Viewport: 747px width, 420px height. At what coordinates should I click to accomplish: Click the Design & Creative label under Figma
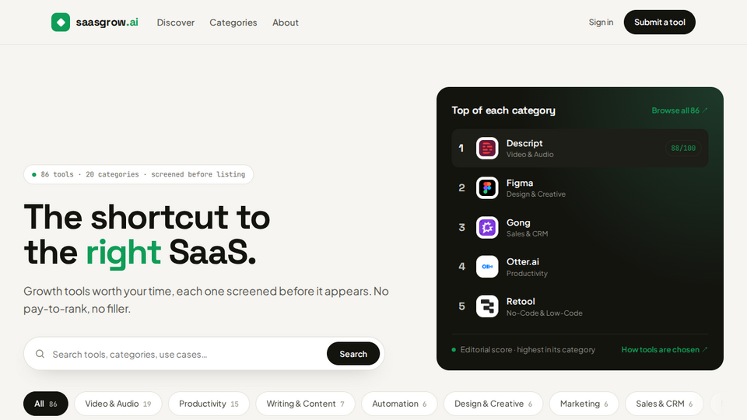[535, 194]
